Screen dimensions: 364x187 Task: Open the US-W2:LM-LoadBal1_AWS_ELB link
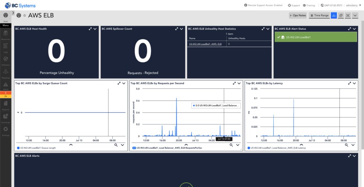click(205, 44)
